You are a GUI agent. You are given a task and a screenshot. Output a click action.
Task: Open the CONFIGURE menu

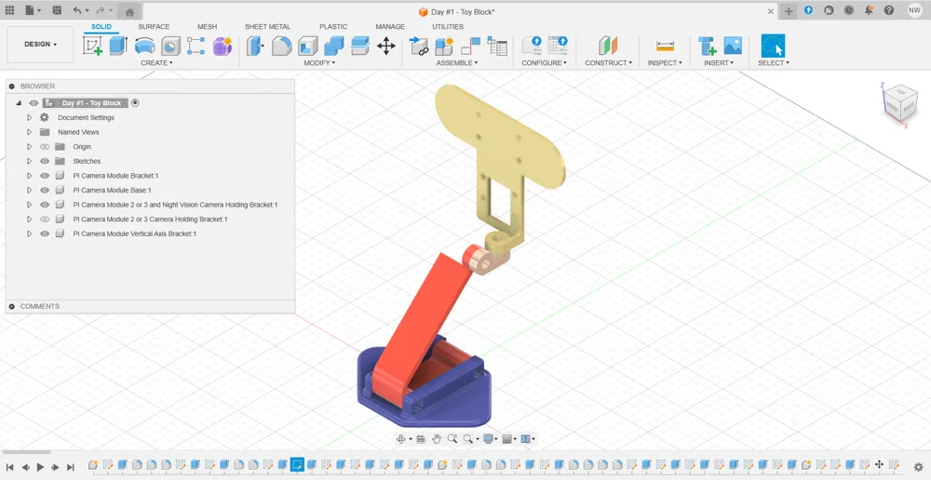[544, 63]
